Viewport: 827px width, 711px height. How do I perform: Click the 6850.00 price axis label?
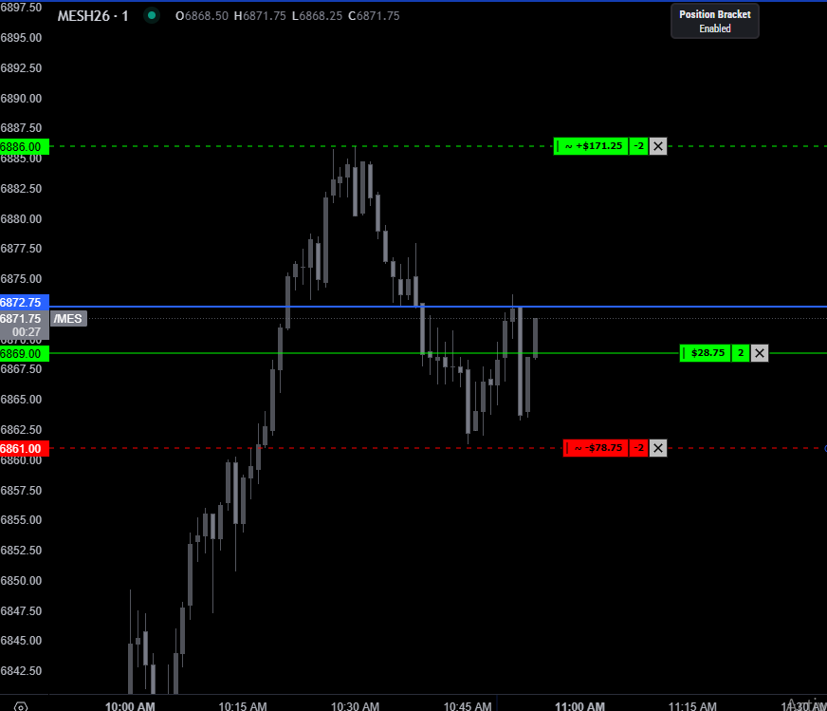click(x=21, y=580)
